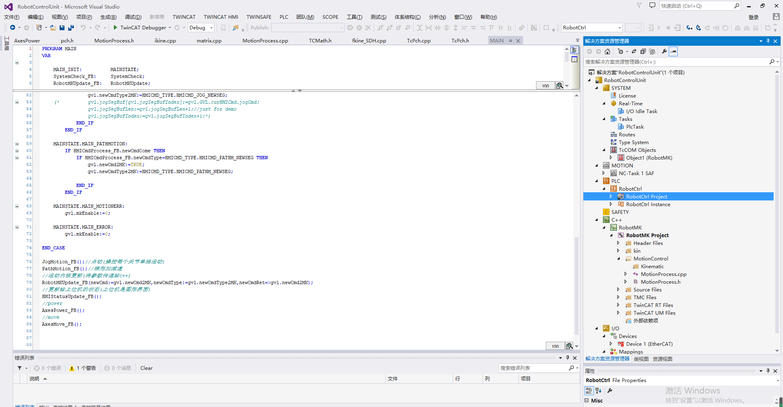Expand the NC-Task 1 SAF node

[604, 173]
